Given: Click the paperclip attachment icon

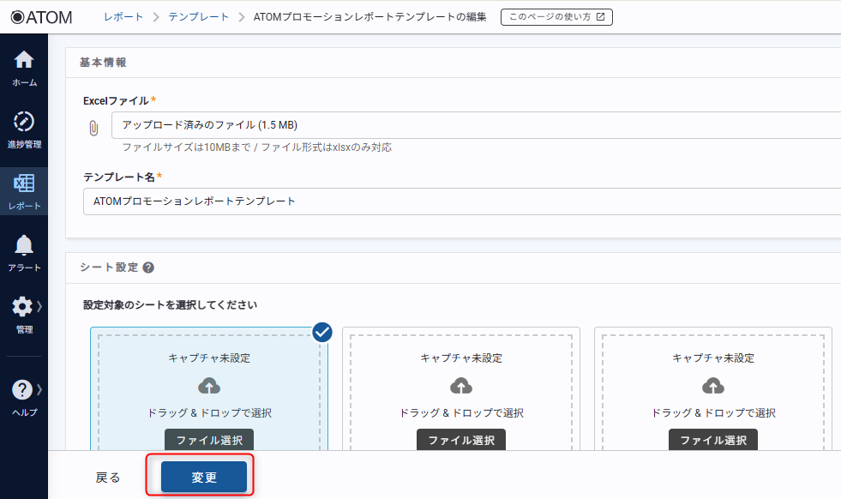Looking at the screenshot, I should [x=93, y=127].
